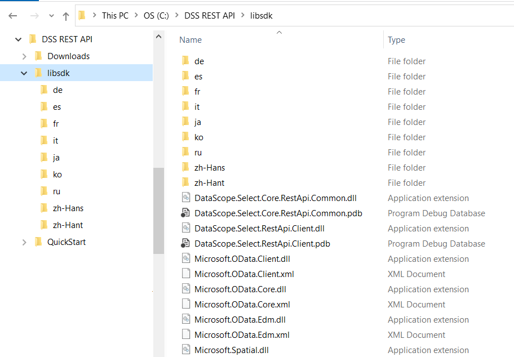
Task: Click the Microsoft.OData.Client.xml file icon
Action: [186, 274]
